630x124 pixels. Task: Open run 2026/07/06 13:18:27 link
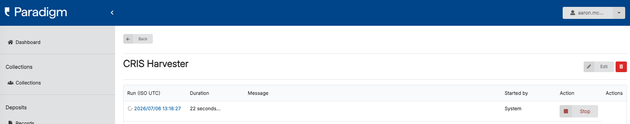pos(157,109)
